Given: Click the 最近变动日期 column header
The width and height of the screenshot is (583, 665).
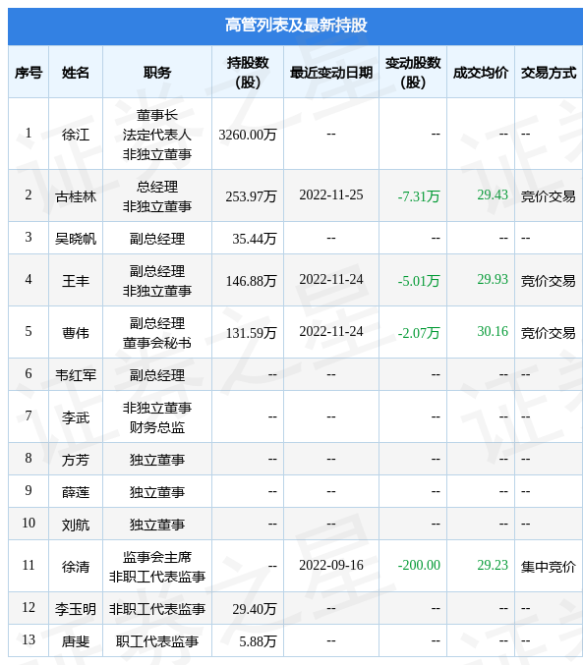Looking at the screenshot, I should pyautogui.click(x=331, y=73).
